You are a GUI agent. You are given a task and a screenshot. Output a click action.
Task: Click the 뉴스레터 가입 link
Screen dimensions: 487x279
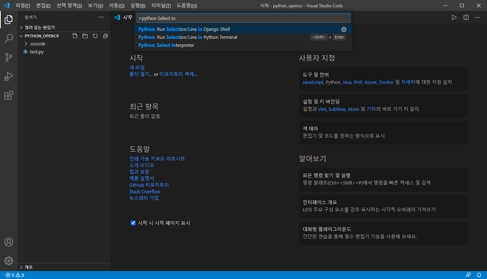pyautogui.click(x=144, y=198)
